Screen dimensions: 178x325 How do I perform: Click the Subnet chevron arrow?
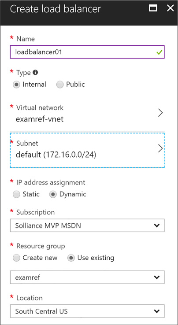pyautogui.click(x=160, y=148)
